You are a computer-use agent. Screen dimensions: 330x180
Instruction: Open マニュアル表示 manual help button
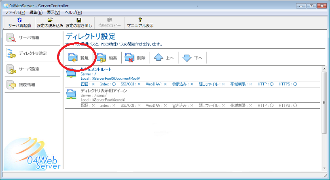[140, 23]
